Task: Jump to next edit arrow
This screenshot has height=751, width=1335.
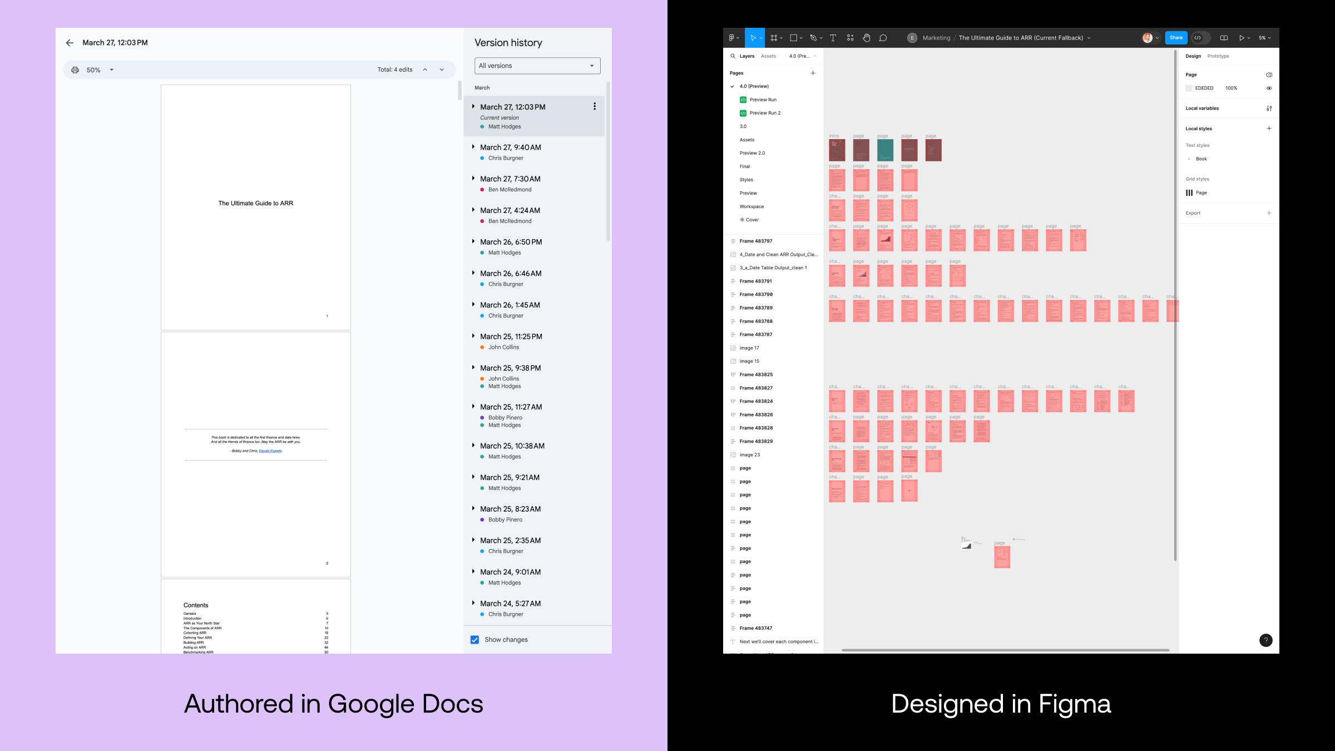Action: [442, 70]
